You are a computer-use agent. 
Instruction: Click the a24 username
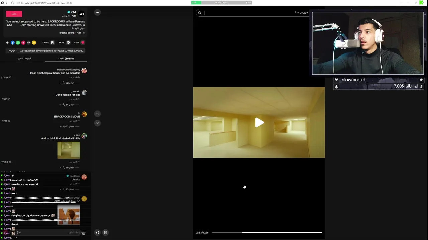point(73,12)
